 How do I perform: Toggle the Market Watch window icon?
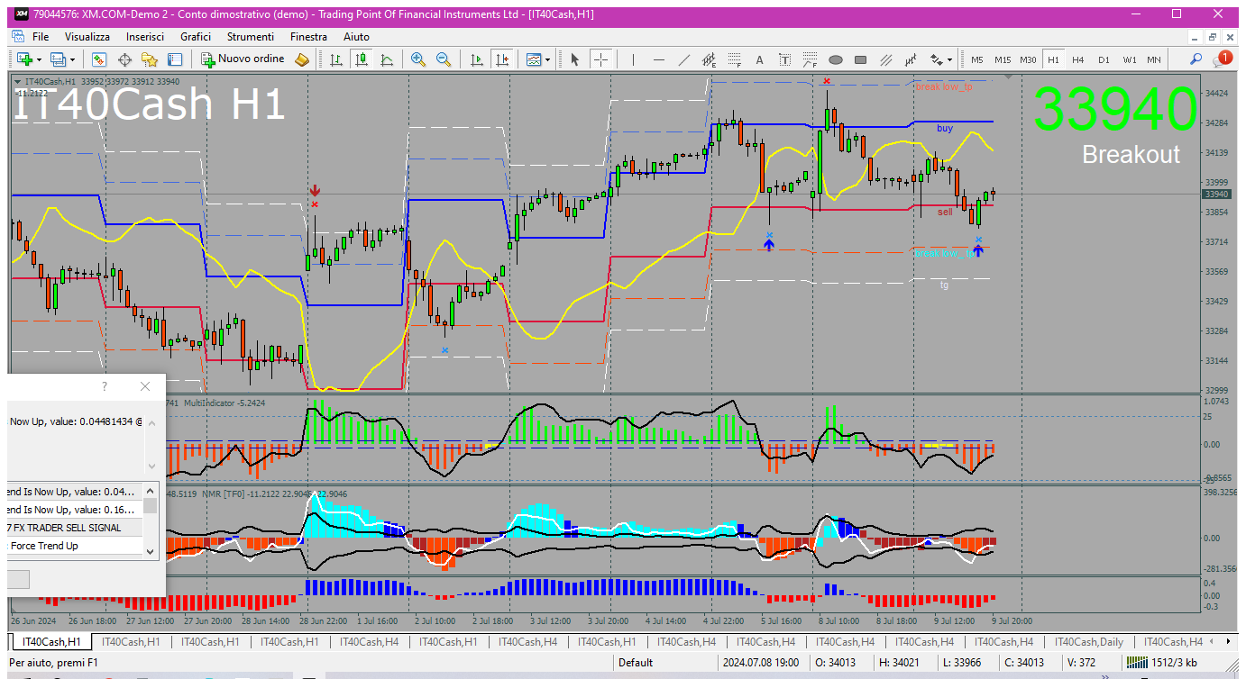click(x=99, y=59)
